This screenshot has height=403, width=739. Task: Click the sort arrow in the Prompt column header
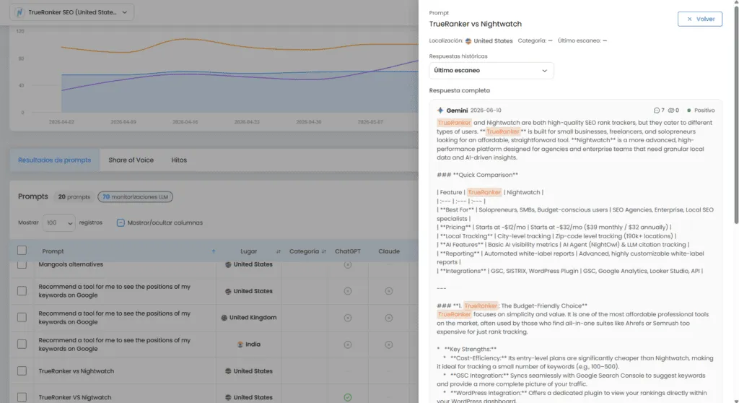(x=214, y=251)
